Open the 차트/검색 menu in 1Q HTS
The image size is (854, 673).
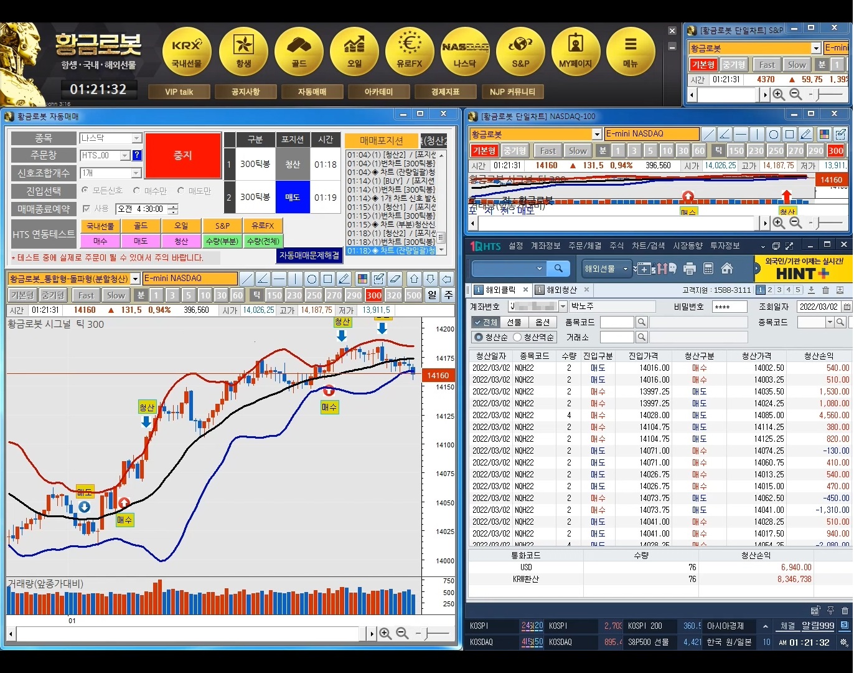tap(649, 246)
